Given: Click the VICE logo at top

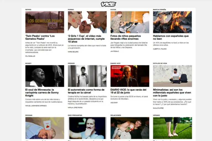Looking at the screenshot, I should coord(108,4).
